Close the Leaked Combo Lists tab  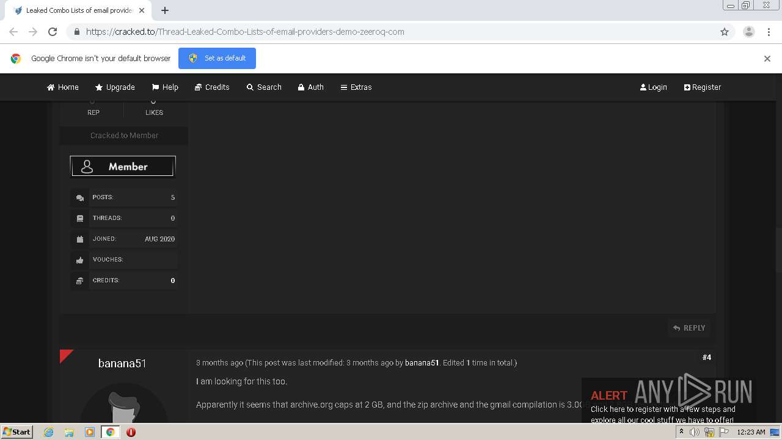[142, 10]
